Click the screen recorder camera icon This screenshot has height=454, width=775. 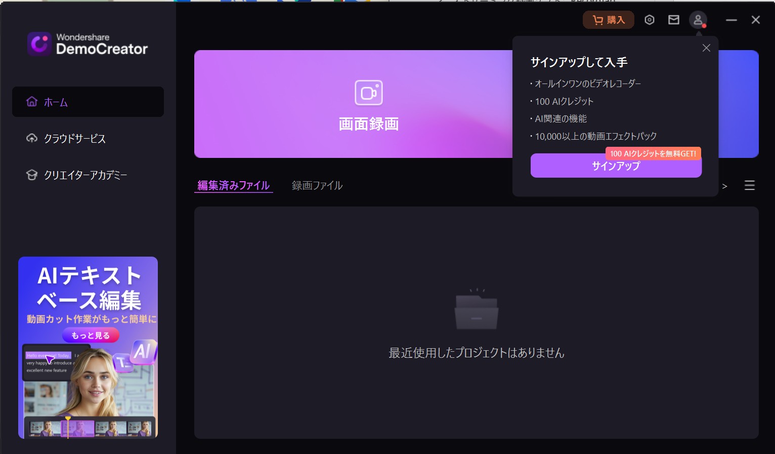369,93
